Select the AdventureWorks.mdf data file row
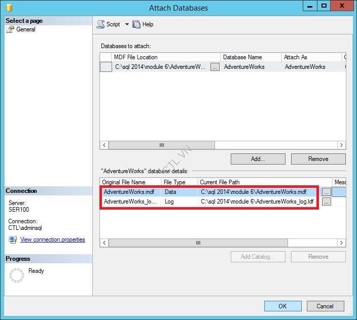 click(130, 192)
